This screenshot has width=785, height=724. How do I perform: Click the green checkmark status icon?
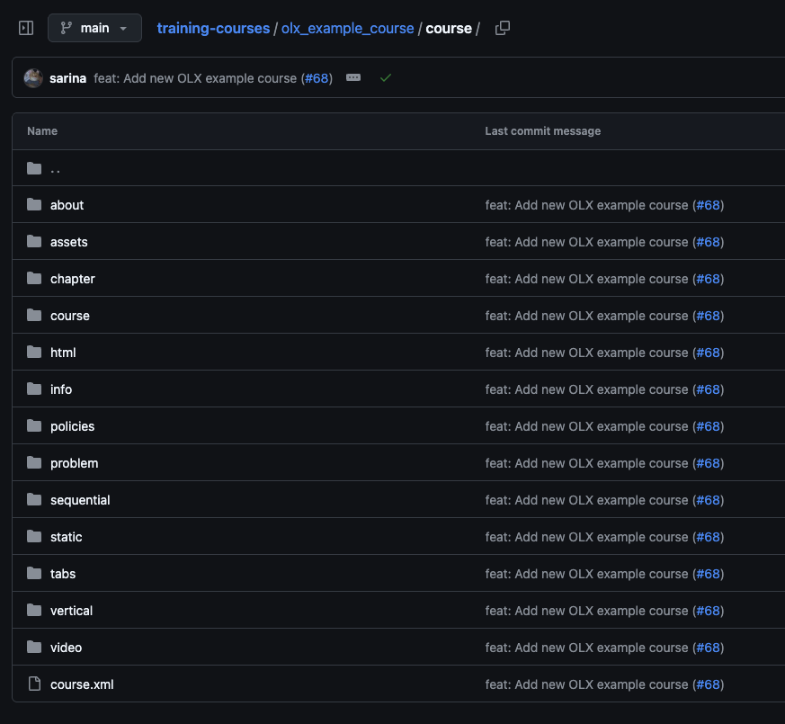pos(386,77)
